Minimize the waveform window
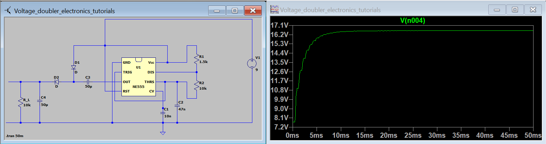 point(497,10)
